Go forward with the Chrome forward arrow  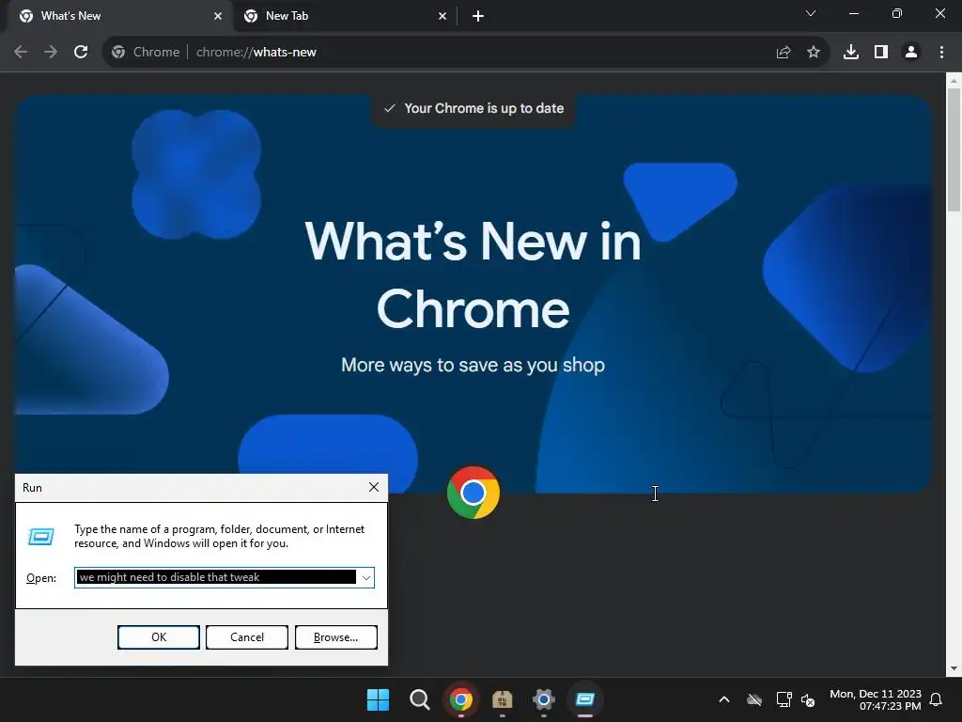[x=51, y=53]
